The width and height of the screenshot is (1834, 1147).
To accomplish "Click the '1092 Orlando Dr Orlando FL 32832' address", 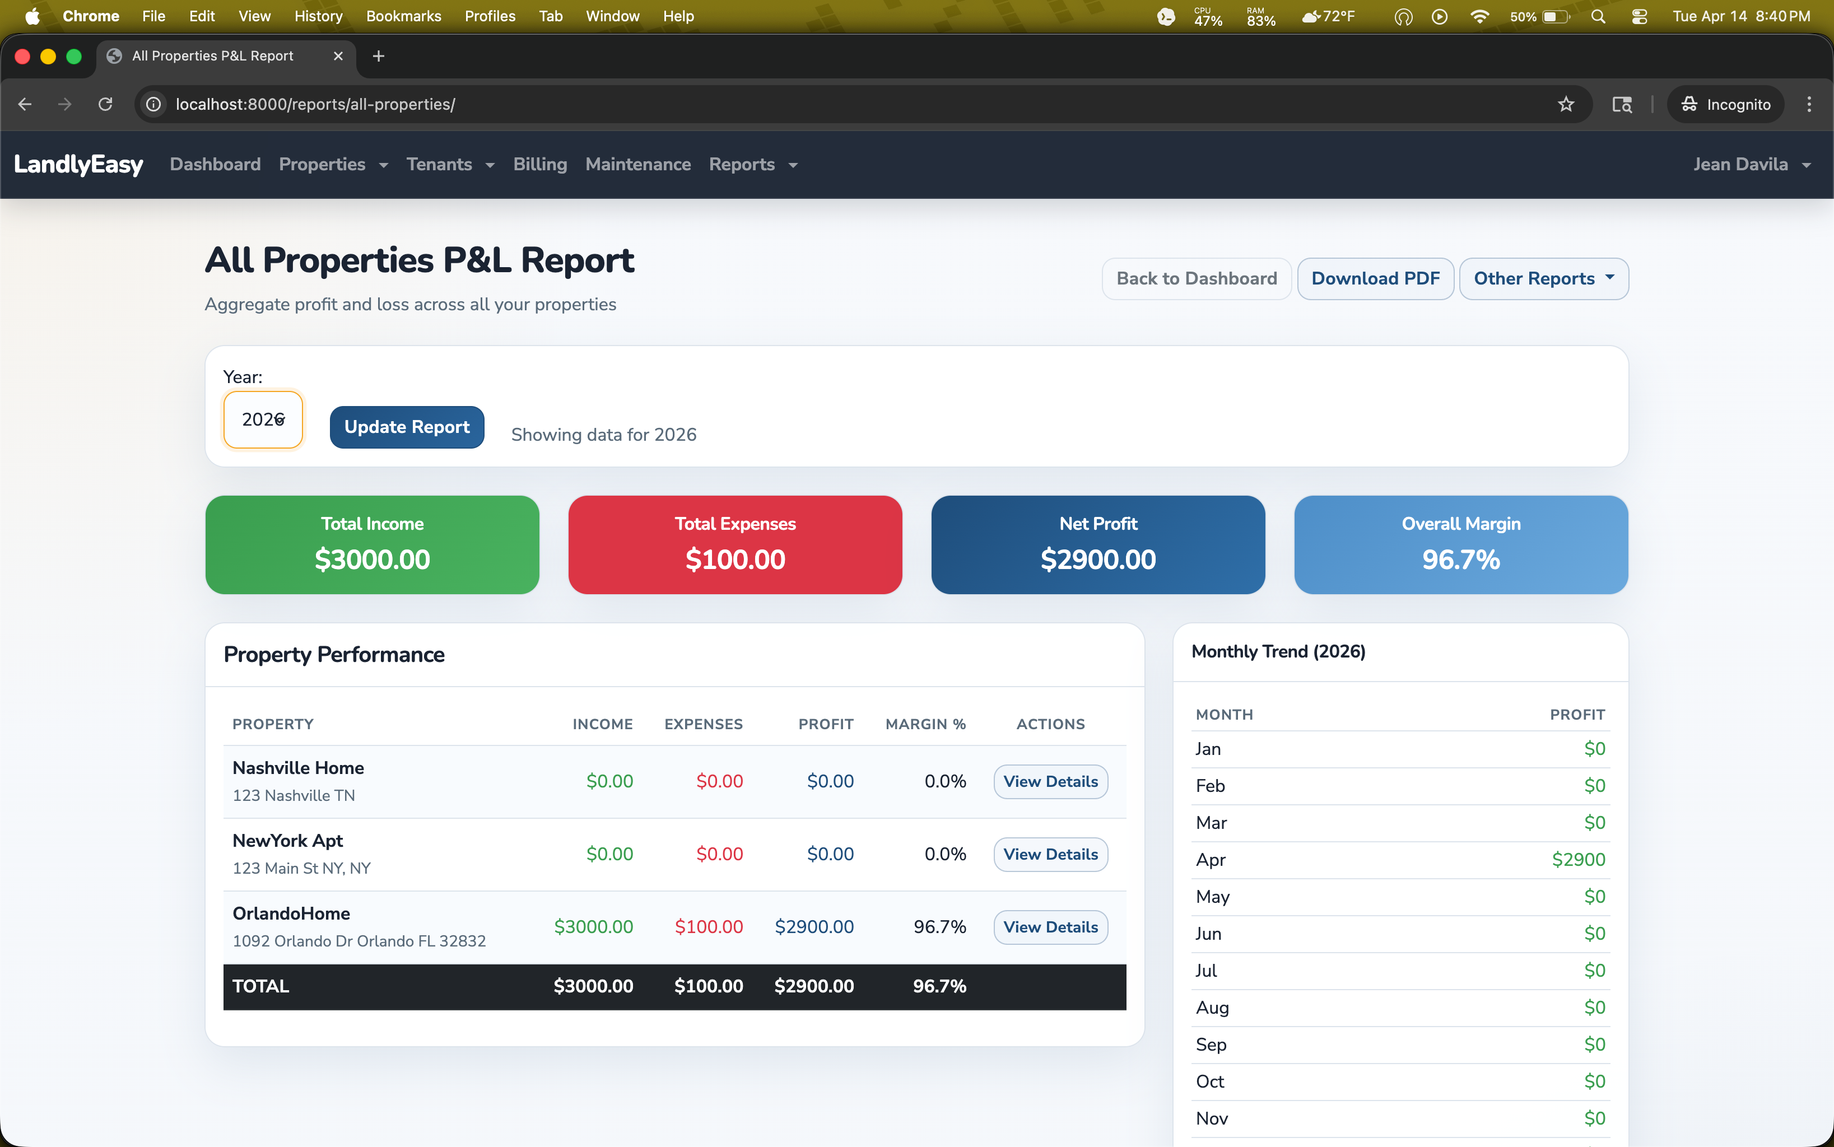I will [x=359, y=941].
